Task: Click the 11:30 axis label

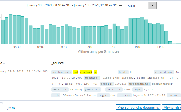Action: click(x=160, y=47)
